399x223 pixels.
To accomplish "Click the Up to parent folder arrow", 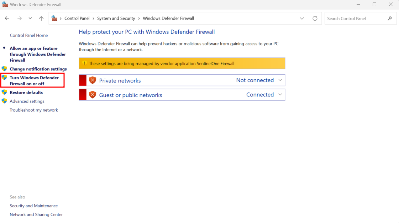I will [41, 18].
